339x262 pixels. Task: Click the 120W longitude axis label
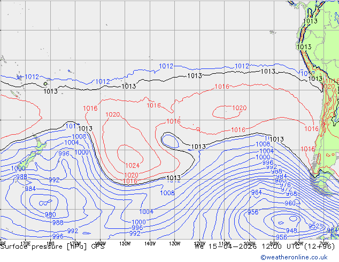point(199,244)
